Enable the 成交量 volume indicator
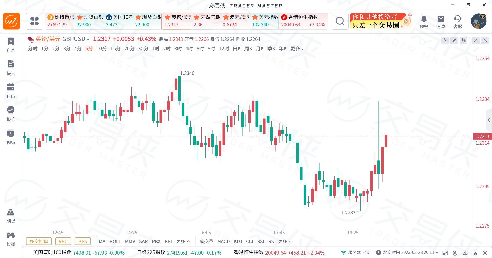Screen dimensions: 492x258 click(x=206, y=241)
